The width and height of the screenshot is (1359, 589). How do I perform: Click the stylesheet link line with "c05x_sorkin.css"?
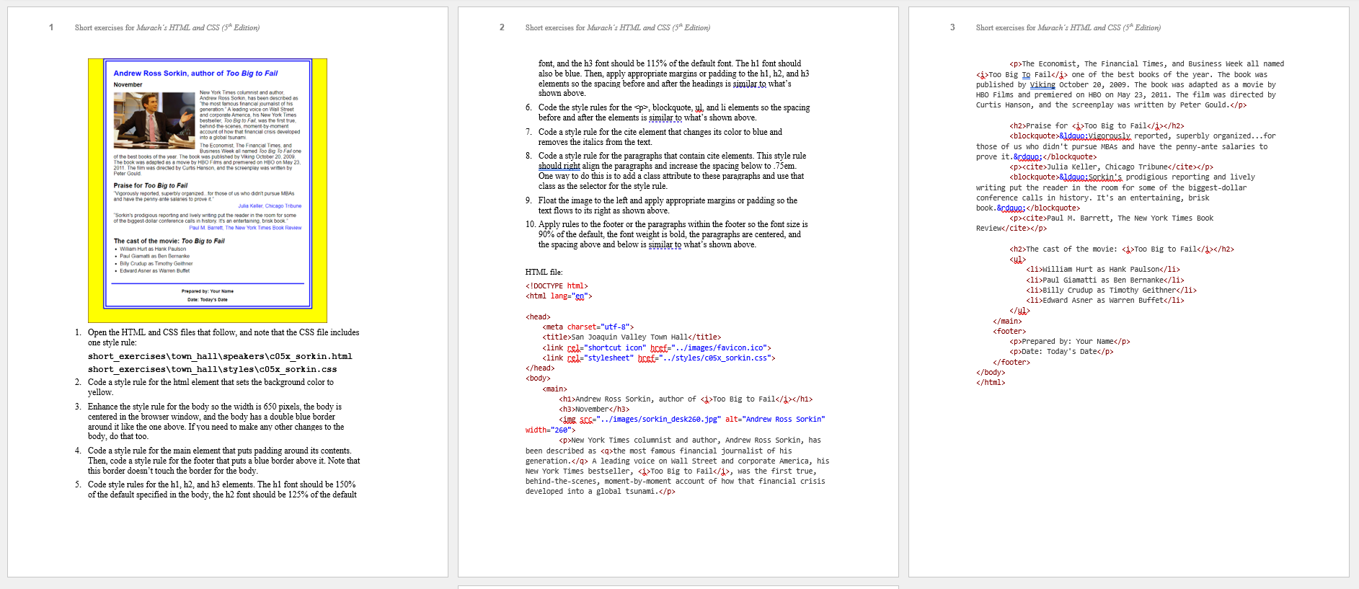[659, 358]
